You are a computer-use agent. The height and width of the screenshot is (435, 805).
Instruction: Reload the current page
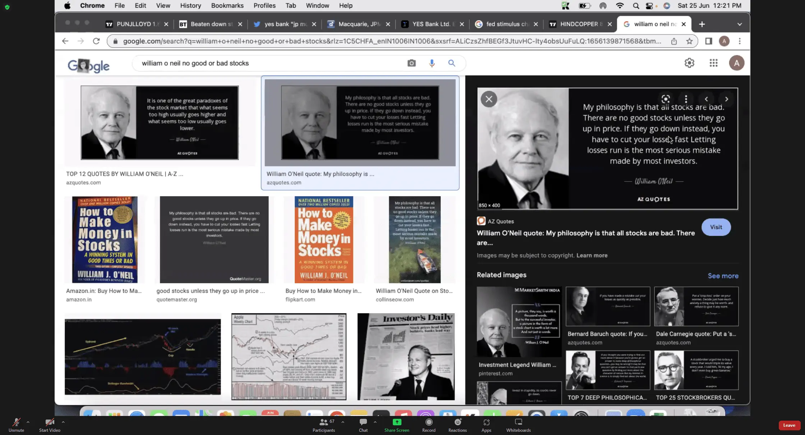(x=96, y=41)
